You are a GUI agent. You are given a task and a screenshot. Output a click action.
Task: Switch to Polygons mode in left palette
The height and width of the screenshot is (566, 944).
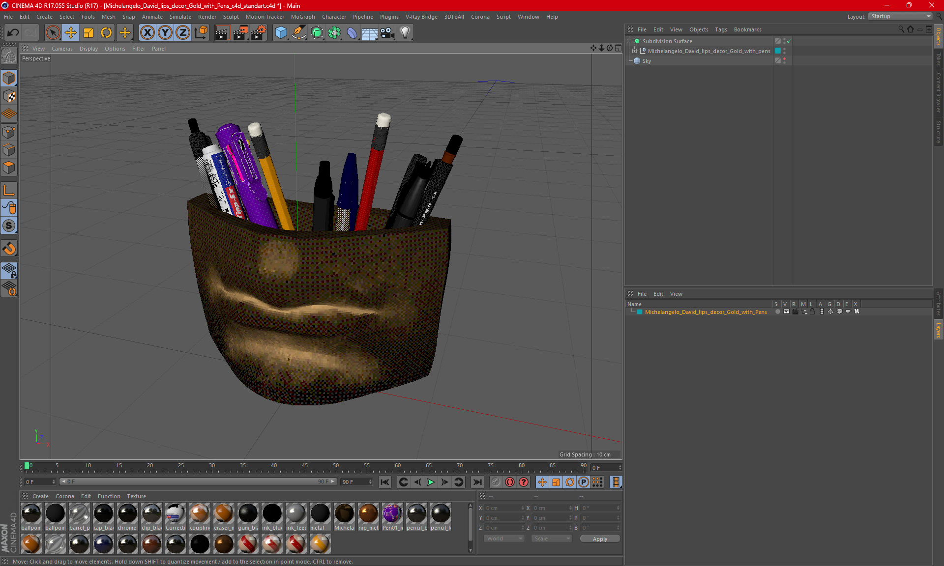point(9,168)
